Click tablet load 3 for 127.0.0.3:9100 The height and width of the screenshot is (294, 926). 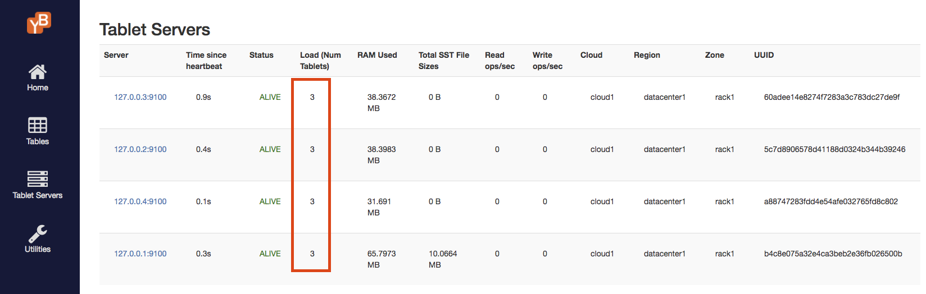pos(312,97)
